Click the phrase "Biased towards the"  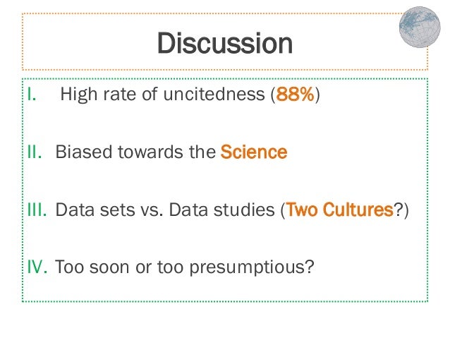pos(135,152)
